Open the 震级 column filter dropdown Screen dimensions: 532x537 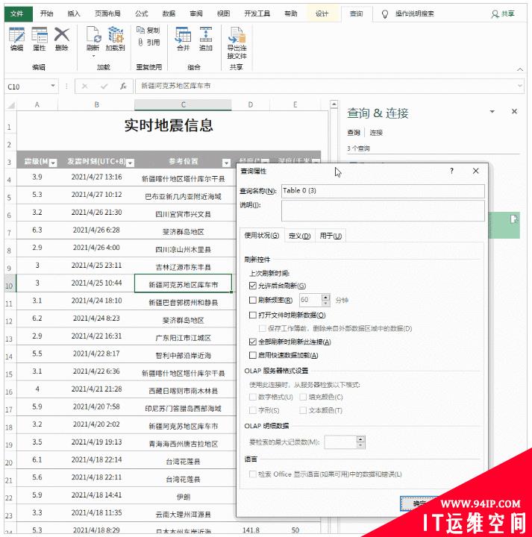click(53, 163)
